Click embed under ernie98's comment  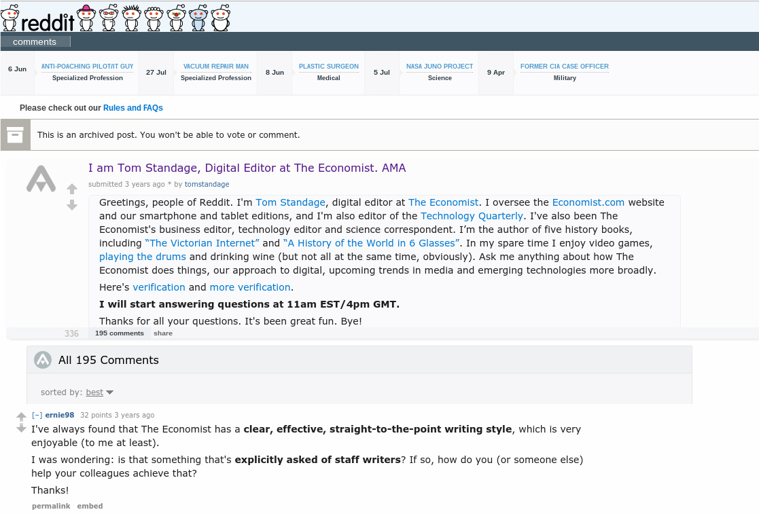[x=90, y=506]
